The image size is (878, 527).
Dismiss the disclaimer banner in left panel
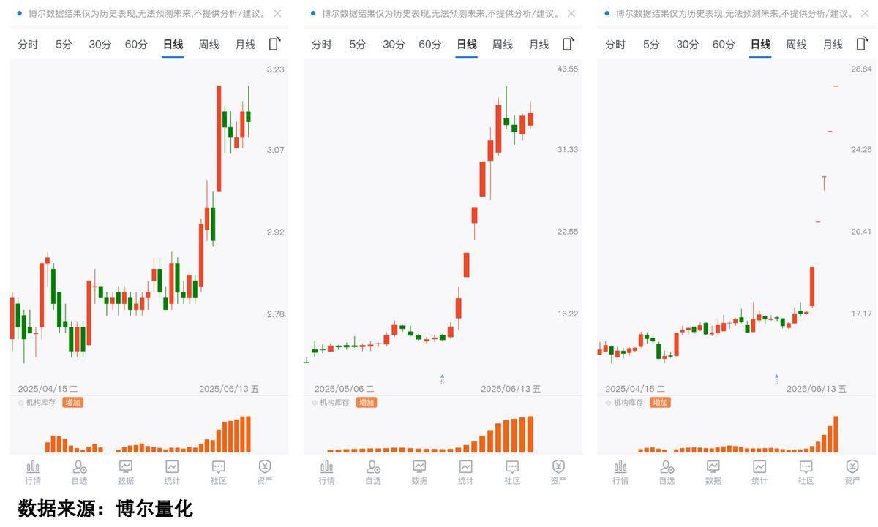click(276, 12)
